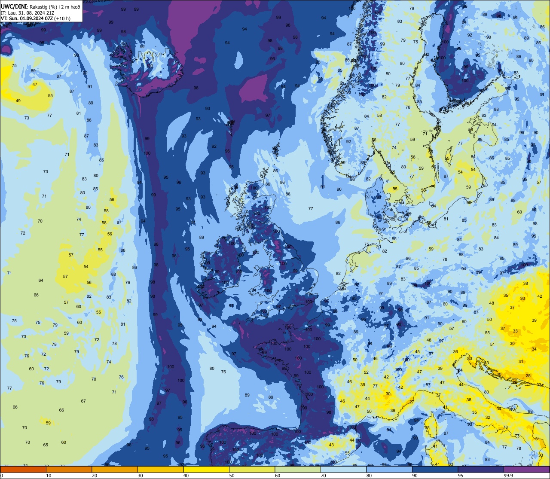
Task: Click the initial time line 'IT: Lau. 31. 08. 2024 21Z'
Action: point(27,12)
